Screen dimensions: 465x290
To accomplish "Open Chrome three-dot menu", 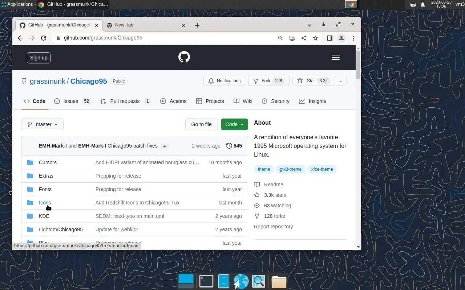I will [353, 38].
